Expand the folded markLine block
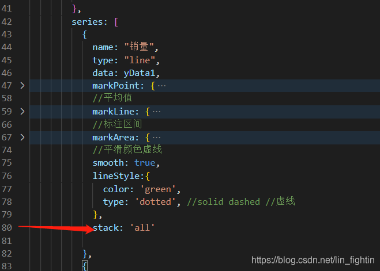 tap(22, 112)
